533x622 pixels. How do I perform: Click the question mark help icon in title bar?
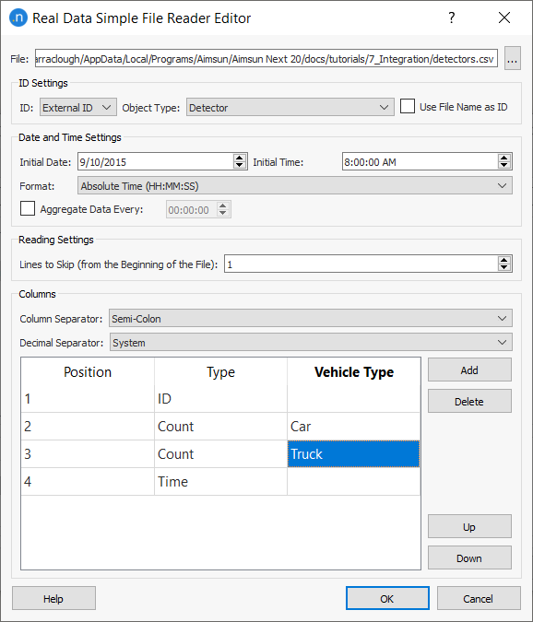[x=451, y=18]
